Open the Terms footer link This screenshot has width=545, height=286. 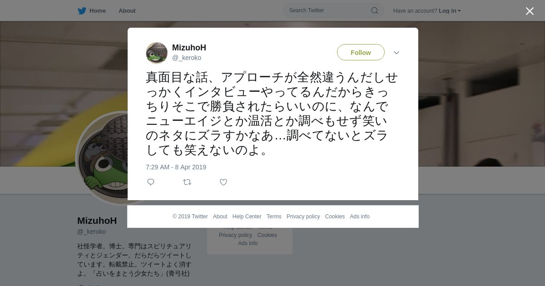(274, 217)
